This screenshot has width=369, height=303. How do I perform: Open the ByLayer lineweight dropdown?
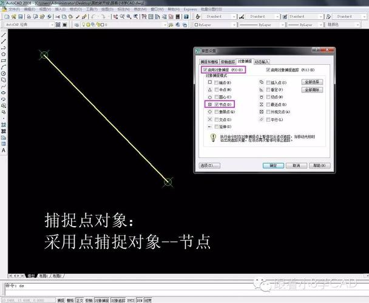(305, 25)
